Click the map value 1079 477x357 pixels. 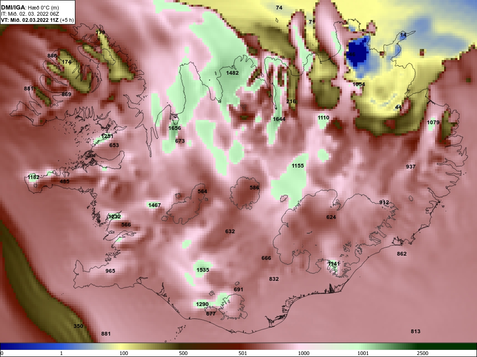click(x=433, y=122)
